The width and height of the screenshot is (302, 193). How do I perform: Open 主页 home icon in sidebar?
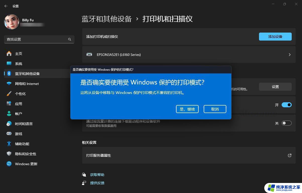(9, 54)
